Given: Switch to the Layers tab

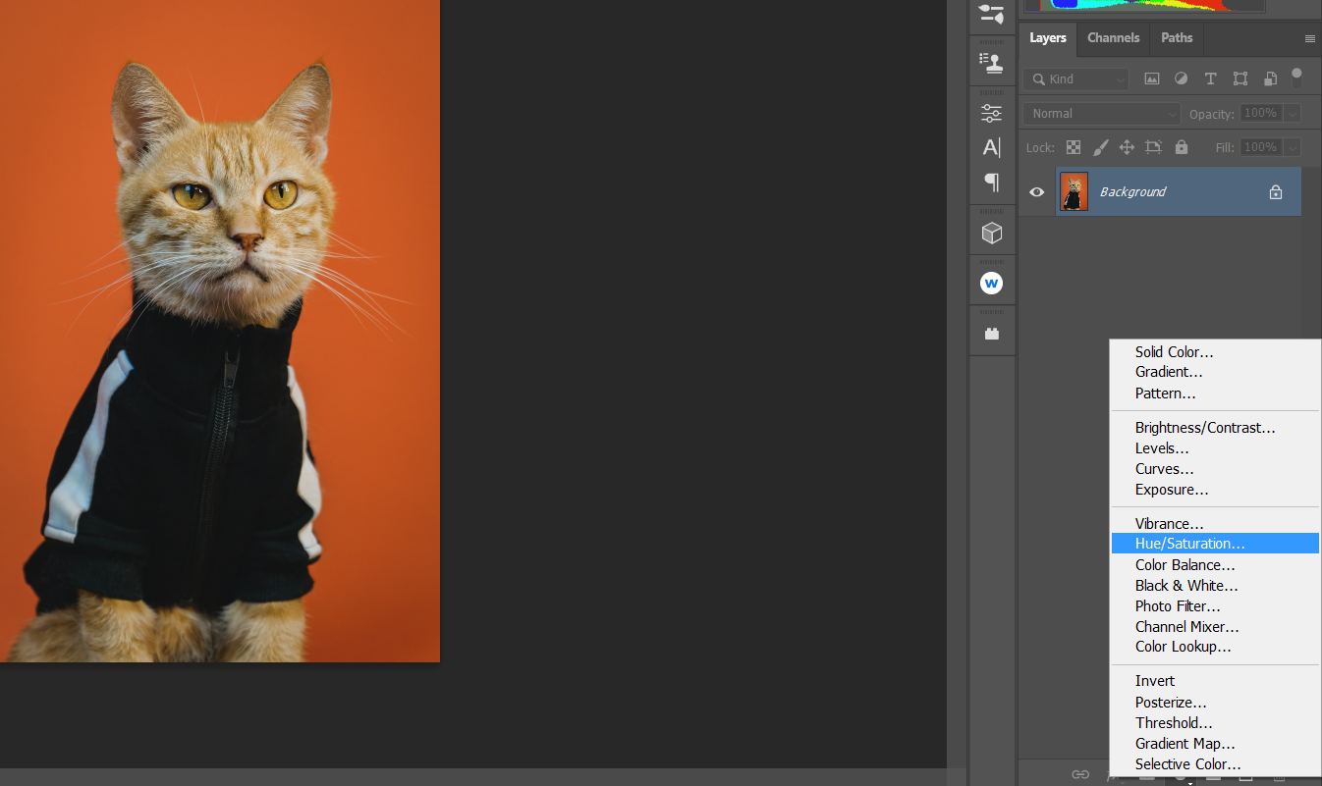Looking at the screenshot, I should pyautogui.click(x=1048, y=38).
